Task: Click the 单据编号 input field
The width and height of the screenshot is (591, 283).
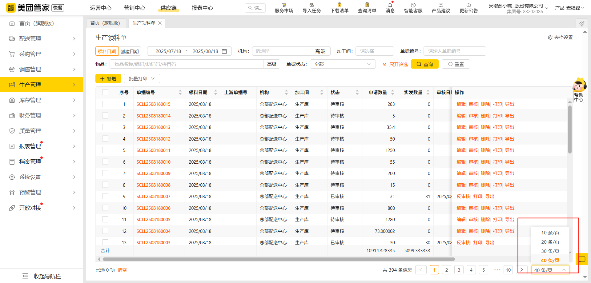Action: [454, 51]
